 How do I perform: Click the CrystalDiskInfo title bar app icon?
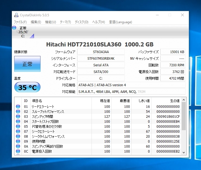click(x=16, y=15)
